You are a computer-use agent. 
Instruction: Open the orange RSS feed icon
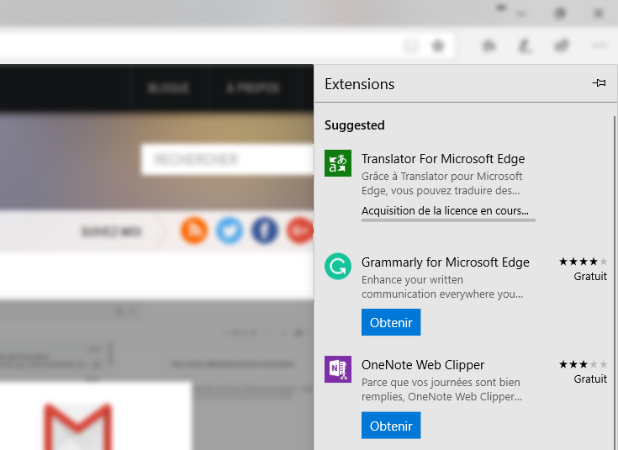pos(194,230)
